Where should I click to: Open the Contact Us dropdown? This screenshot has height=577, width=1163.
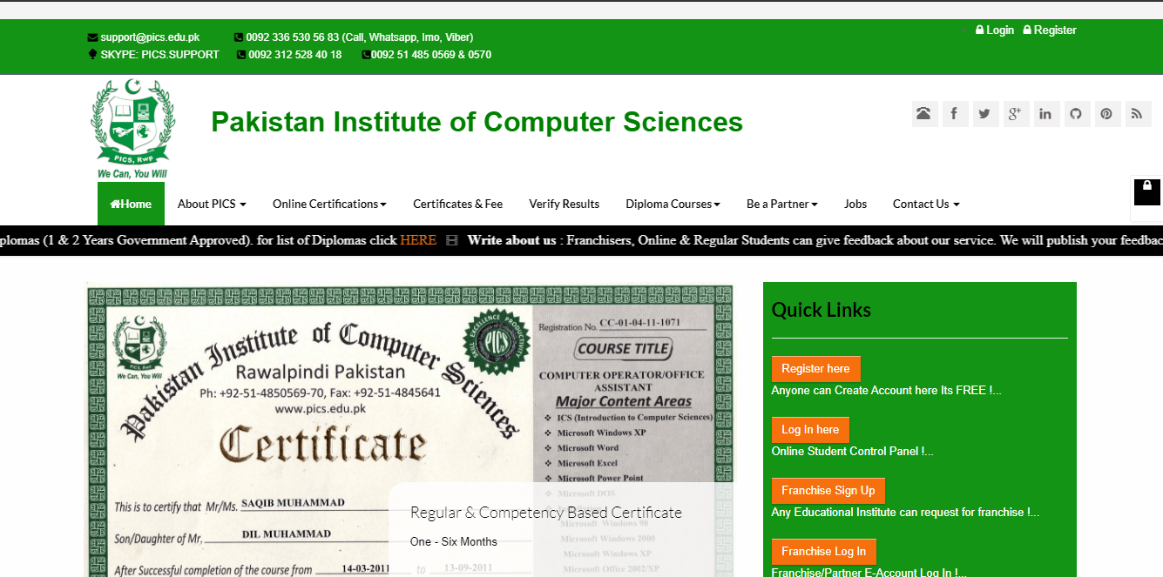click(x=925, y=204)
